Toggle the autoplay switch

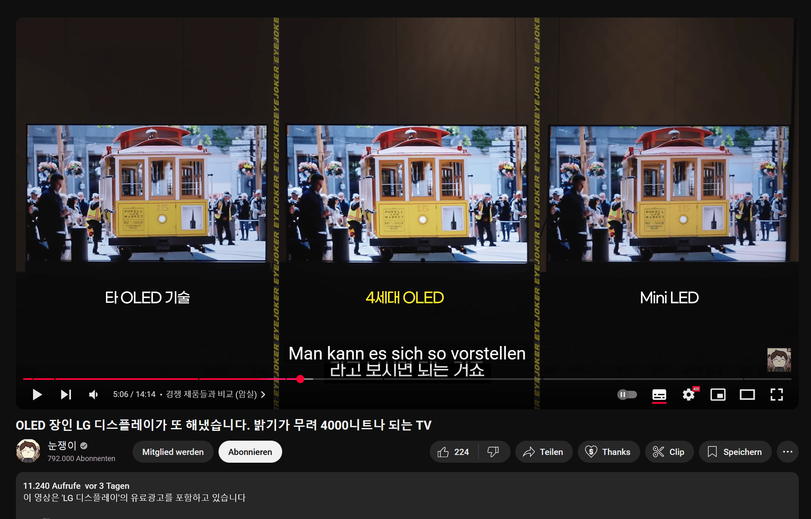point(627,395)
